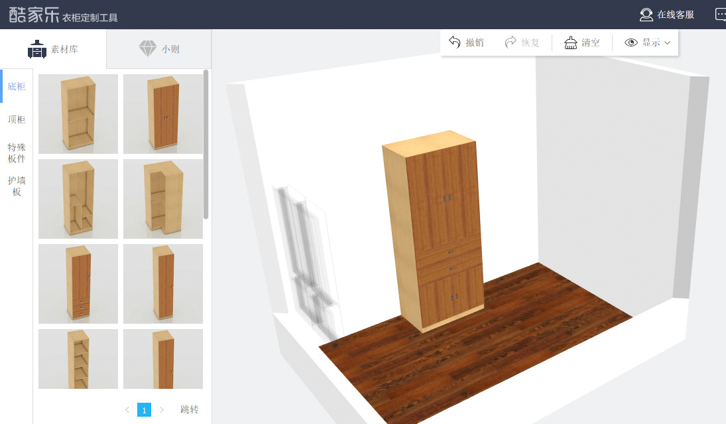The image size is (726, 424).
Task: Switch to the 小则 tab
Action: tap(159, 49)
